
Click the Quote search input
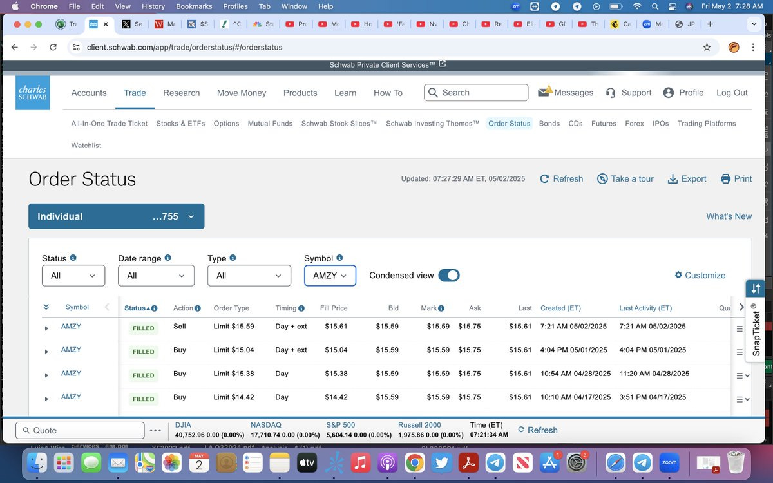pos(80,430)
